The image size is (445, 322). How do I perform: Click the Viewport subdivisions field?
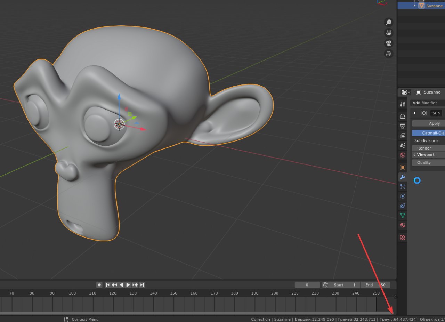pos(428,155)
